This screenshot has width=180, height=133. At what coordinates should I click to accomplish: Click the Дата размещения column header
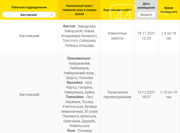146,6
